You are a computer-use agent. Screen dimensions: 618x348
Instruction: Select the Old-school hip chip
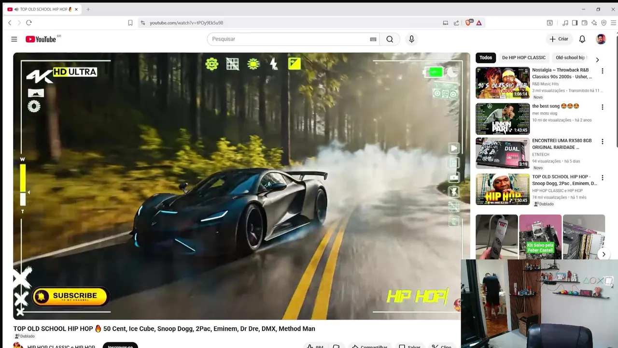tap(570, 58)
